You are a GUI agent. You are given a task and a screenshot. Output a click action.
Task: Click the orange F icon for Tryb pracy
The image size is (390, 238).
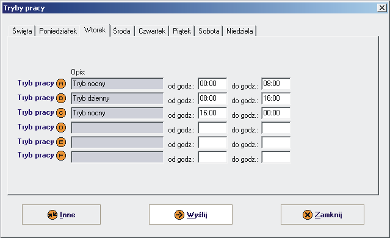click(61, 156)
